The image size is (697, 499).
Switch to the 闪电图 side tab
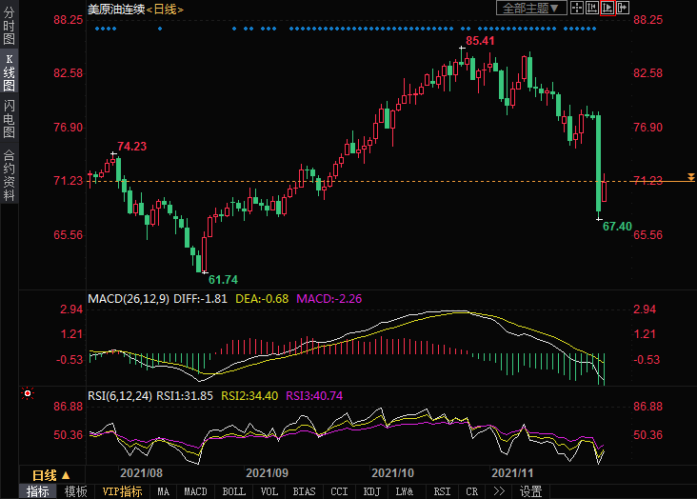10,118
